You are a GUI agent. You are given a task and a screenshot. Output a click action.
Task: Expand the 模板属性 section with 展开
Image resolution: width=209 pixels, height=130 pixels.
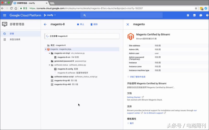click(131, 123)
